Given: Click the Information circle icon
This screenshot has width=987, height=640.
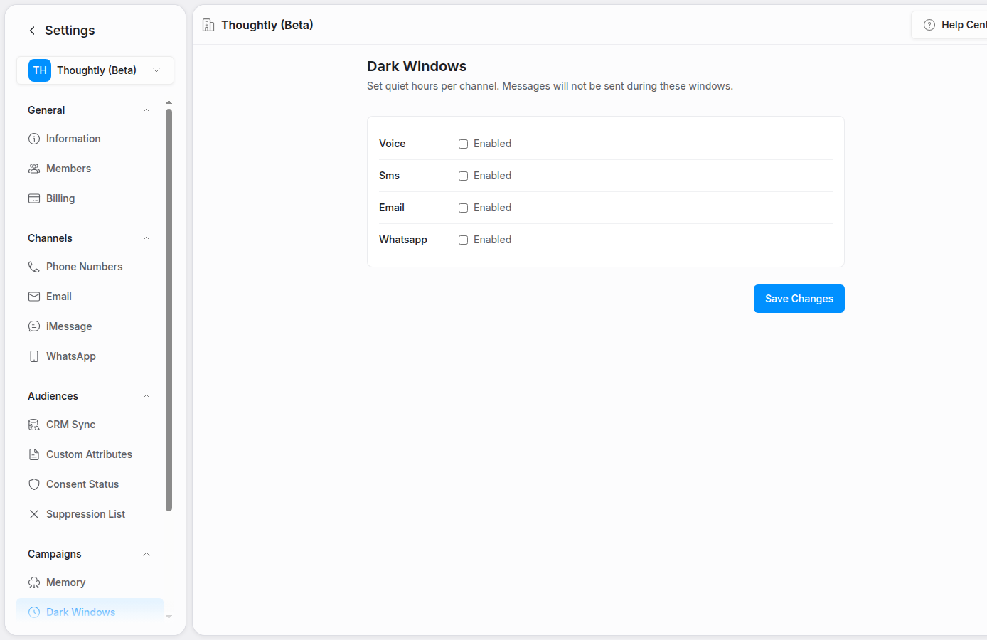Looking at the screenshot, I should pos(34,139).
